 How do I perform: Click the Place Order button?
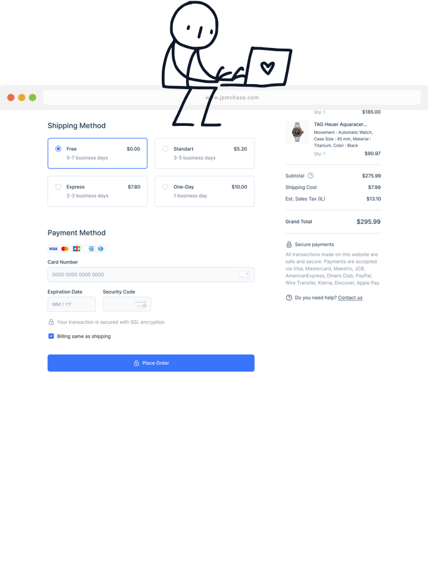point(151,363)
